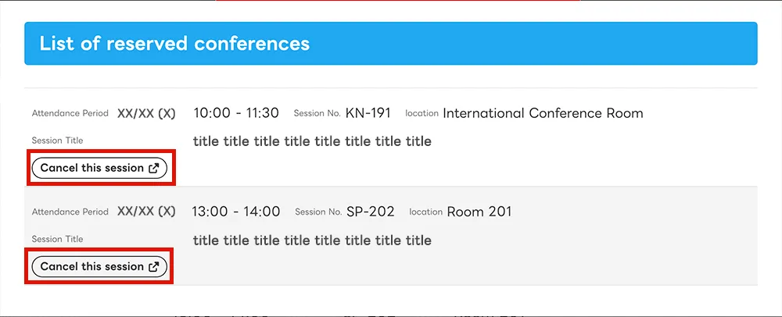Click the 'Session Title' label in SP-202 row
This screenshot has height=317, width=782.
coord(57,239)
